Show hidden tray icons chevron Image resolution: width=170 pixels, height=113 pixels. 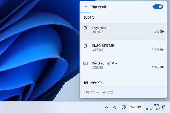(107, 107)
